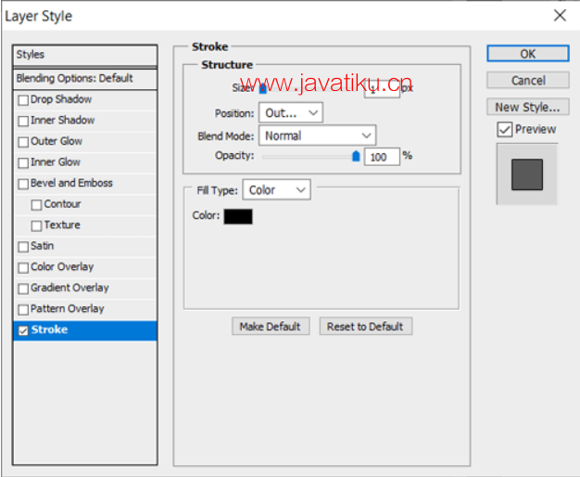Screen dimensions: 580x477
Task: Click the New Style... button
Action: pyautogui.click(x=527, y=108)
